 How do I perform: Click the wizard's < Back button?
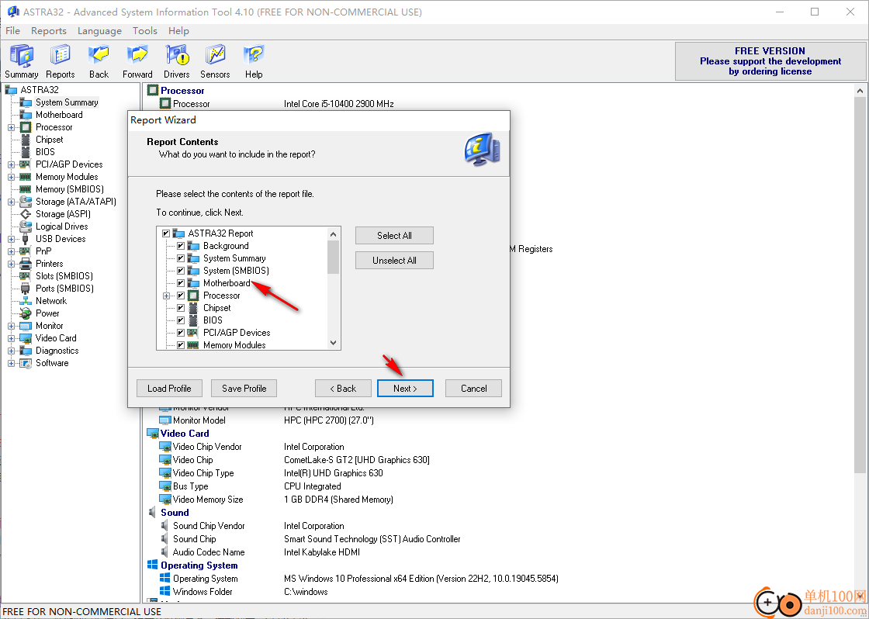coord(343,389)
